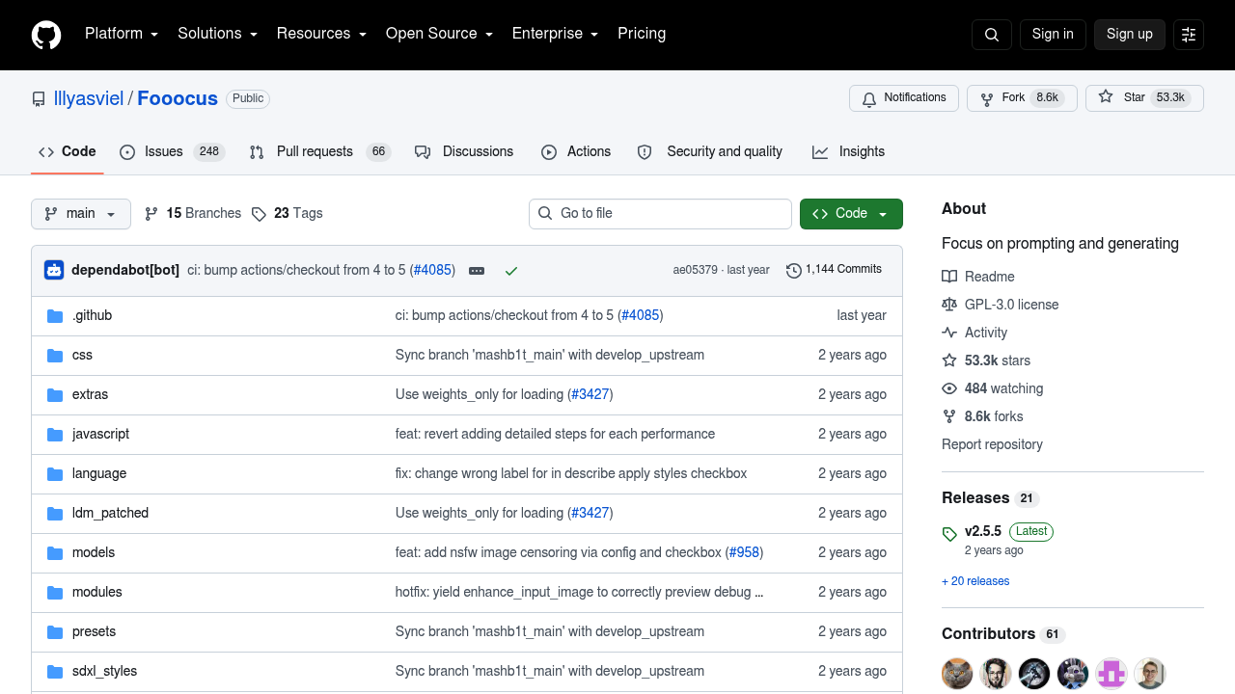Viewport: 1235px width, 694px height.
Task: Expand the Solutions dropdown menu
Action: click(x=217, y=34)
